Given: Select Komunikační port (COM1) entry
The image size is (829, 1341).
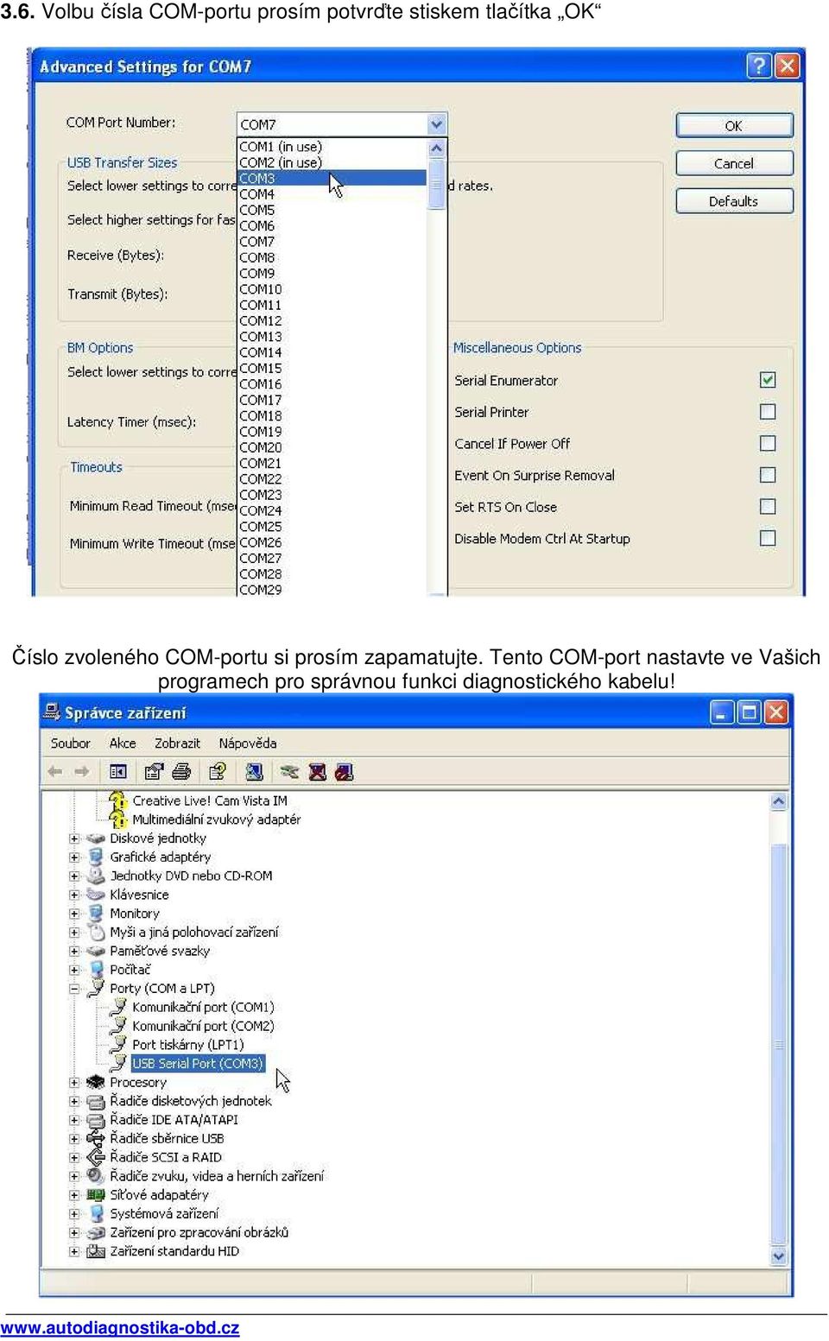Looking at the screenshot, I should pyautogui.click(x=203, y=1007).
